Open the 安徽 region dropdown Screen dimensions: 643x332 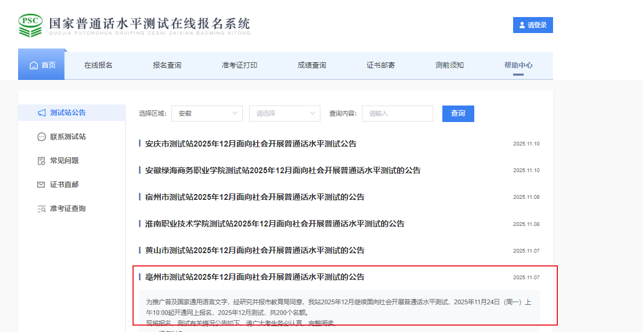[x=207, y=114]
